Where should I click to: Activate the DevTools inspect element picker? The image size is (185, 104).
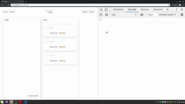tap(101, 10)
